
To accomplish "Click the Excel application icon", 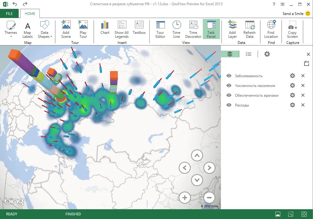I will click(6, 4).
